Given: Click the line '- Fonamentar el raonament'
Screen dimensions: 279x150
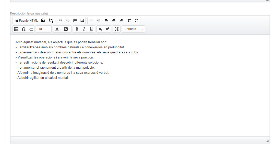Looking at the screenshot, I should pos(55,68).
